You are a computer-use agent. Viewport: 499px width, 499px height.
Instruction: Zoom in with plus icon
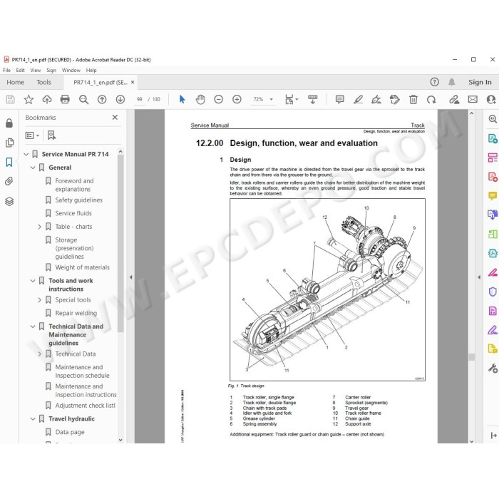[x=237, y=100]
